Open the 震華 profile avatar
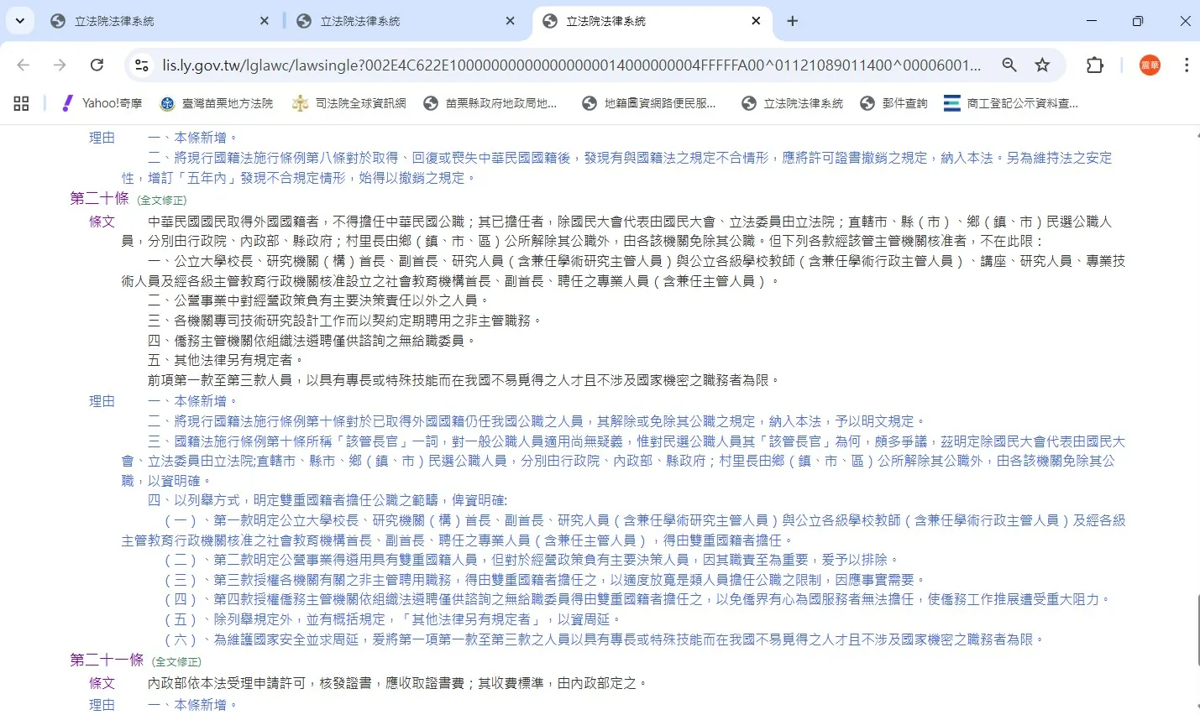 click(x=1148, y=65)
